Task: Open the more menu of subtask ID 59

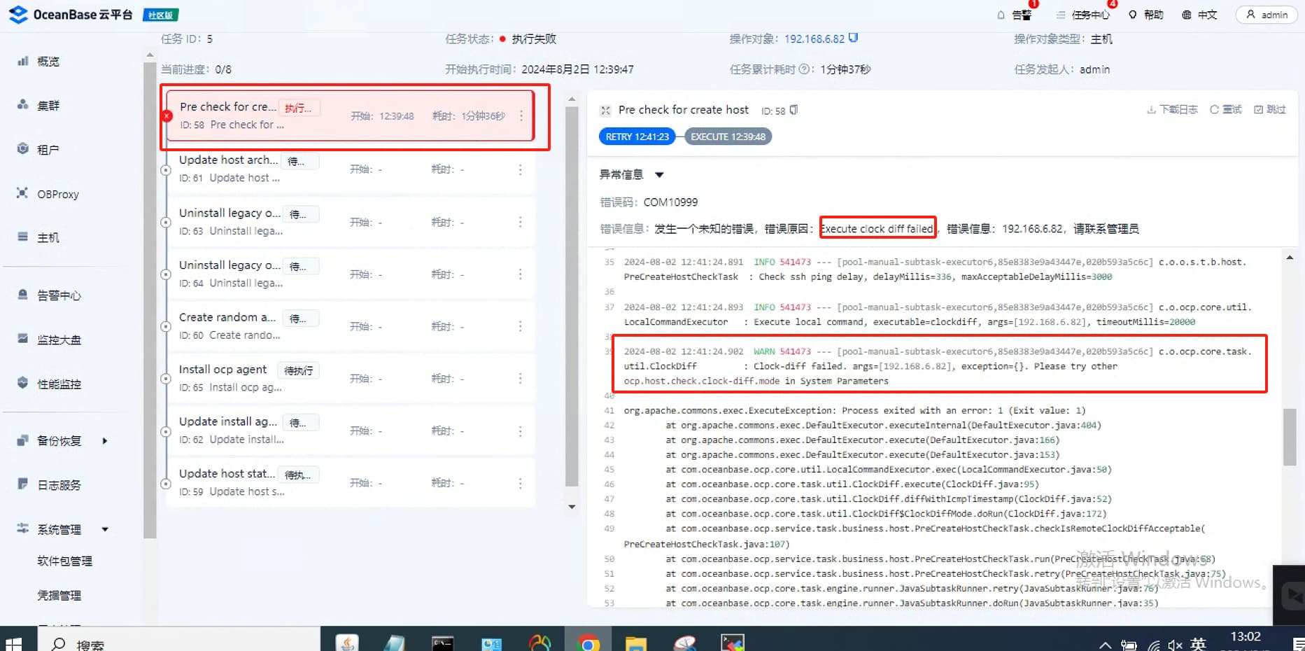Action: [x=520, y=483]
